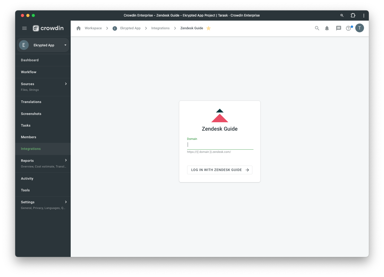Open Workflow in the sidebar
This screenshot has height=277, width=384.
pyautogui.click(x=43, y=72)
